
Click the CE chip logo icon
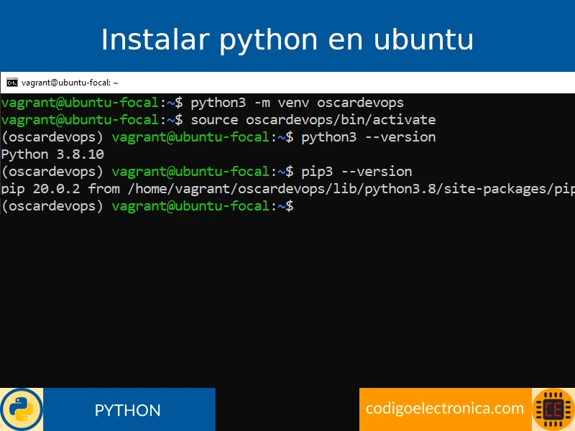pyautogui.click(x=553, y=409)
